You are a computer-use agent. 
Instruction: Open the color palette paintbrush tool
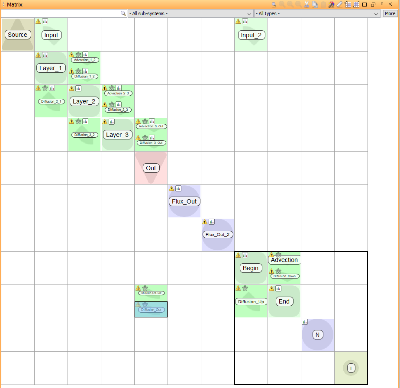(x=331, y=4)
